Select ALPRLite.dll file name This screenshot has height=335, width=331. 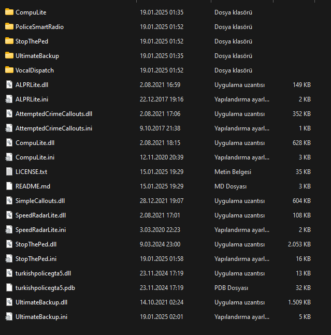click(32, 85)
